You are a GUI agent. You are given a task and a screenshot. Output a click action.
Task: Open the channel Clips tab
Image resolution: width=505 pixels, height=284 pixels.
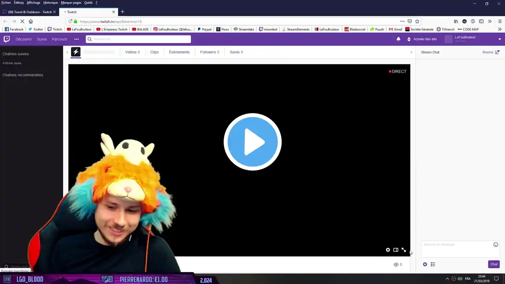tap(154, 52)
